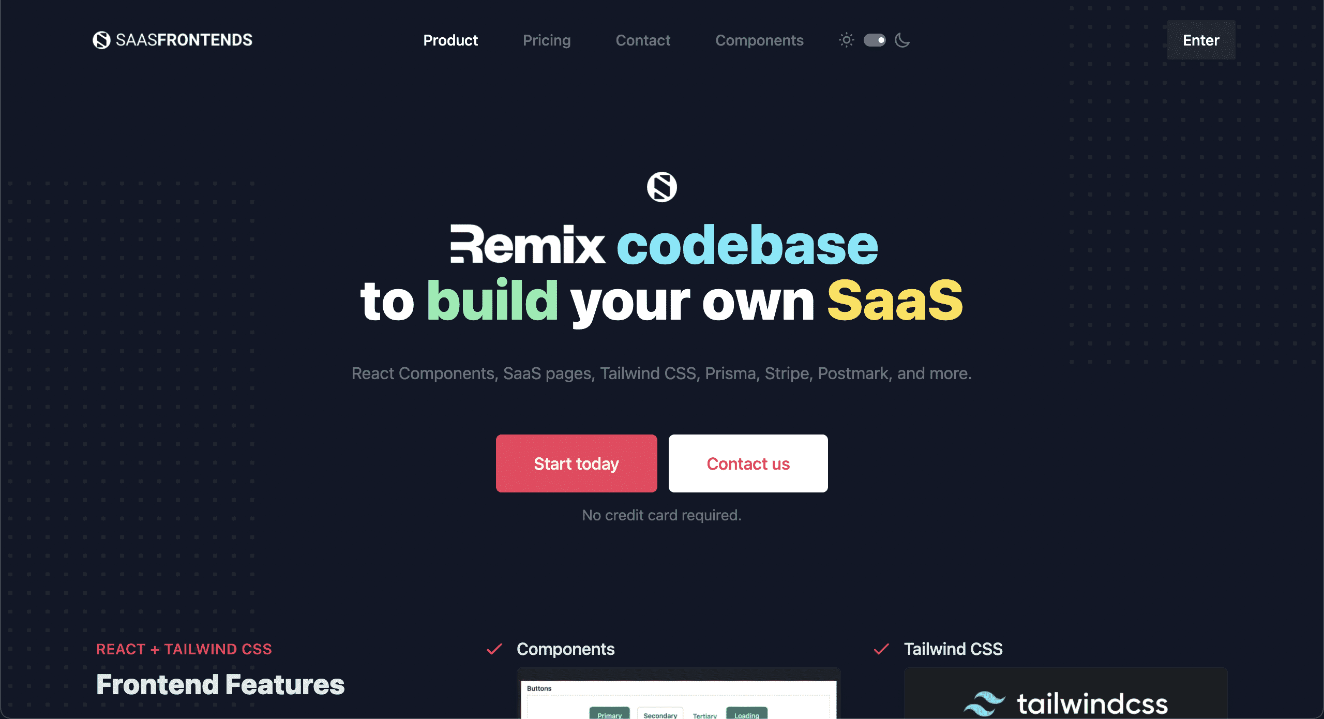Click the Remix word in headline
1324x719 pixels.
(527, 244)
